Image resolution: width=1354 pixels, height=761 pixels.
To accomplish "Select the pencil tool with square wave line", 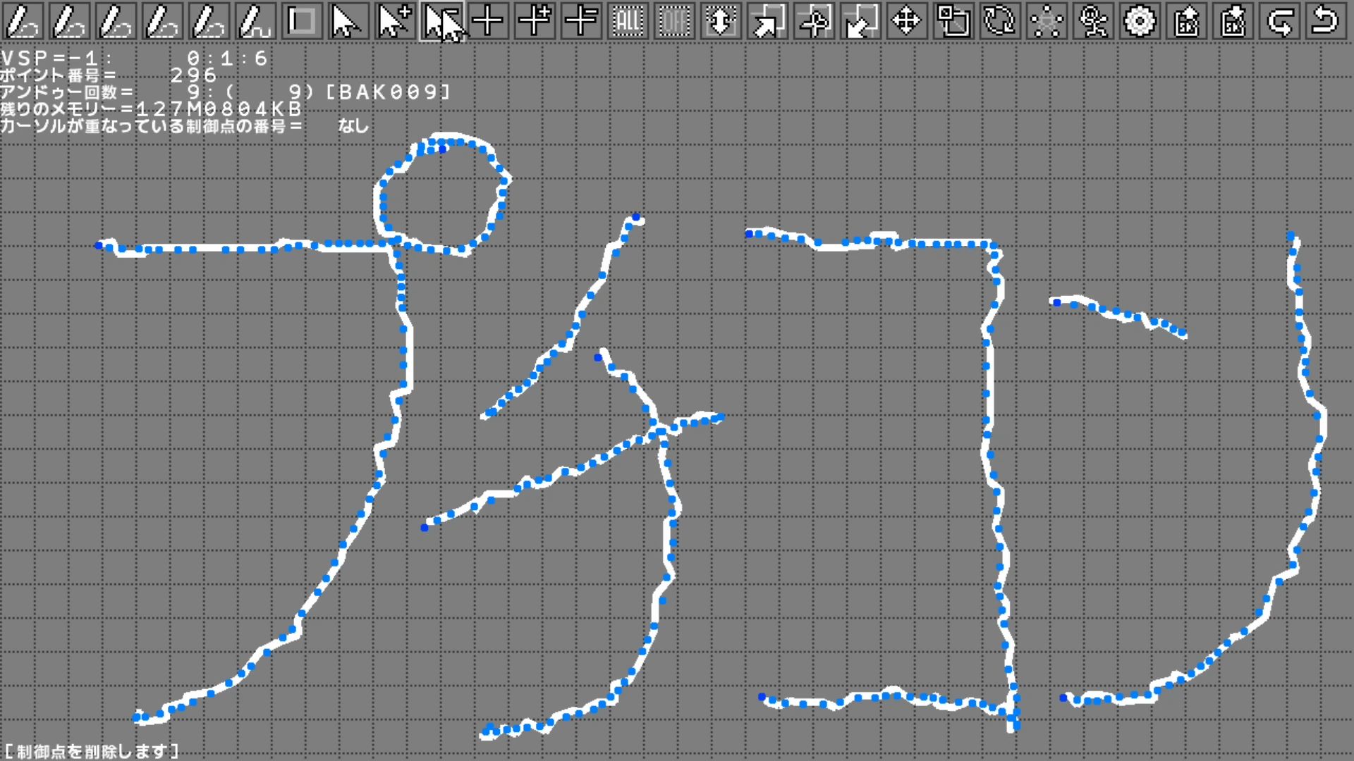I will coord(255,21).
